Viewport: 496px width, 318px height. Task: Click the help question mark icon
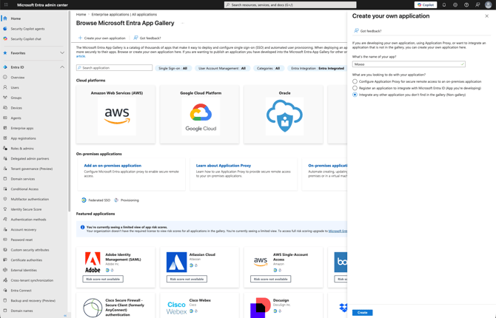coord(466,4)
